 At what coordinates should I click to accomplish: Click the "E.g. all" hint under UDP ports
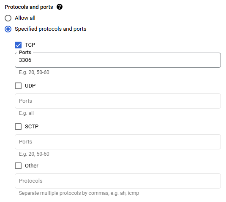(x=26, y=113)
